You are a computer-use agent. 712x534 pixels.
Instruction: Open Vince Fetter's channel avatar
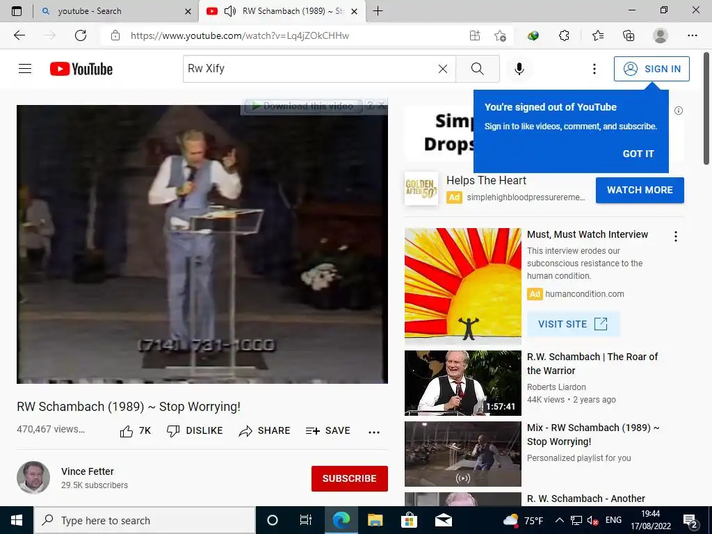[33, 477]
